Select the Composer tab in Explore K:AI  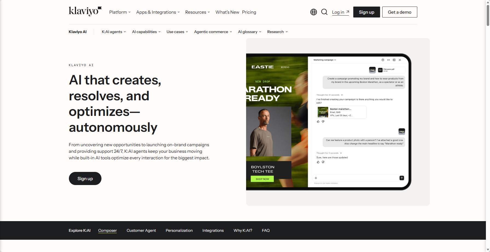coord(107,230)
